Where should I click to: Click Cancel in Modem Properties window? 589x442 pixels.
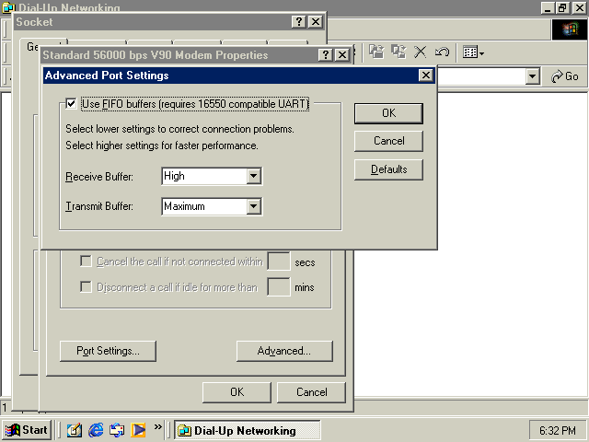click(x=311, y=392)
